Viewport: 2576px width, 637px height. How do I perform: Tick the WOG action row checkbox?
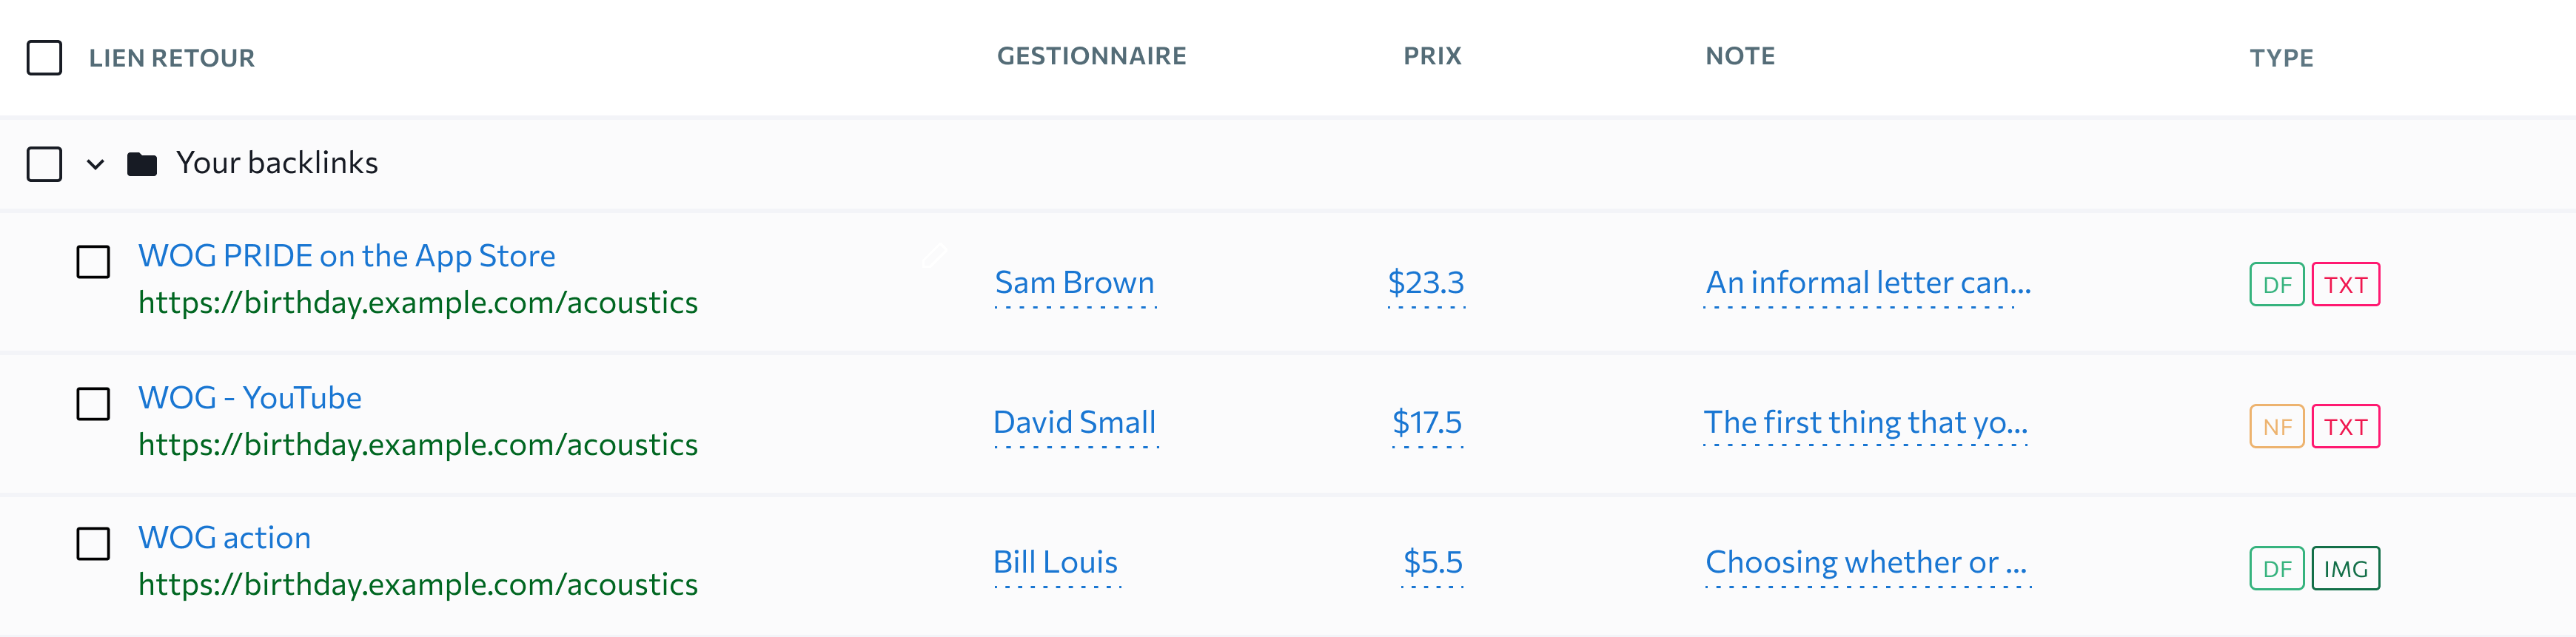click(93, 544)
